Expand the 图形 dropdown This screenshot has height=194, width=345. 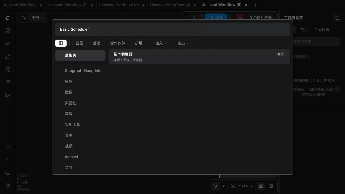coord(37,18)
